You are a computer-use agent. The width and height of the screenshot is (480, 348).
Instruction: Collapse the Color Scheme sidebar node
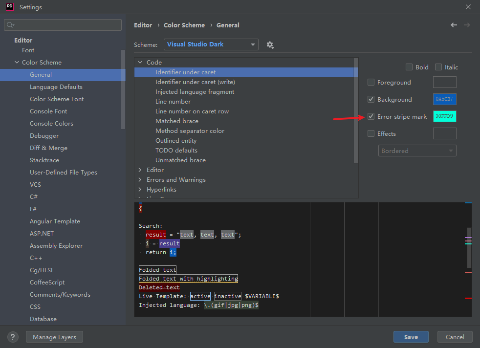(17, 62)
